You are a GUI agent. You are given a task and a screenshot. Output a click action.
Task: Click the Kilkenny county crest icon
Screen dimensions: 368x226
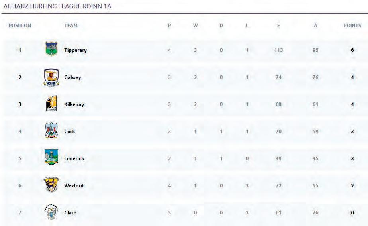coord(51,104)
